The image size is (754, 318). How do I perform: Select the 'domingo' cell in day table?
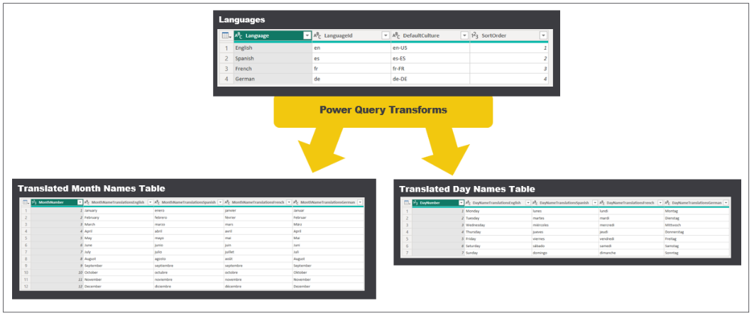point(565,253)
